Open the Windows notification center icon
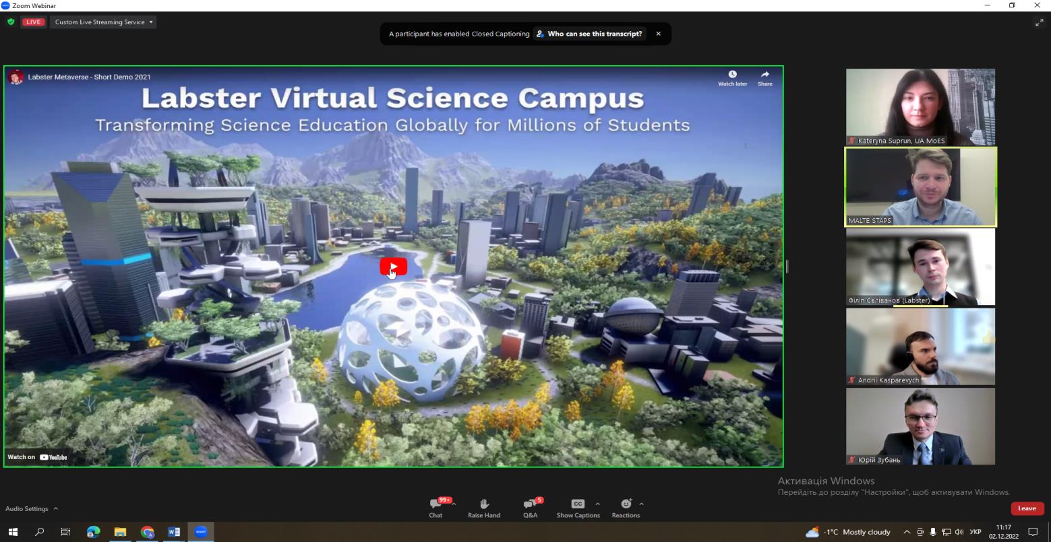Screen dimensions: 1051x542 point(1033,532)
